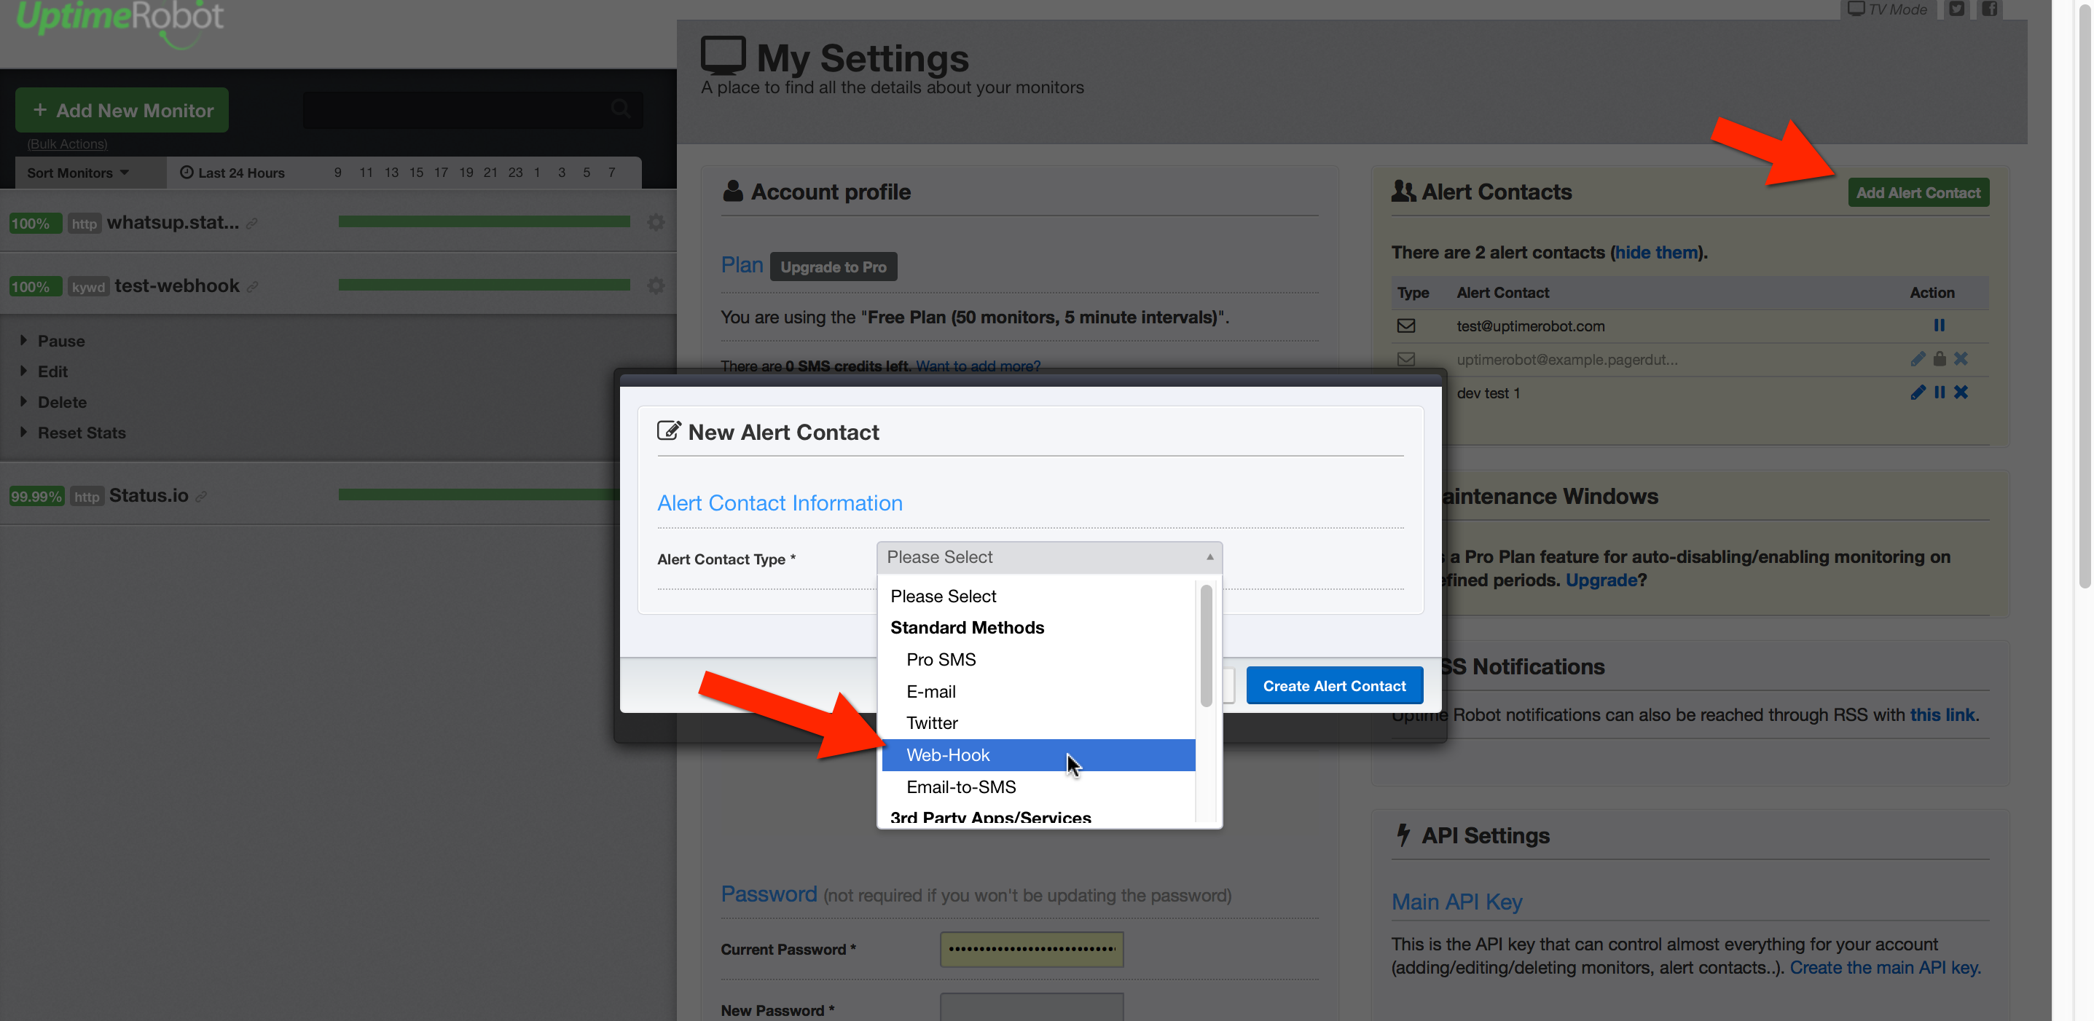Image resolution: width=2094 pixels, height=1021 pixels.
Task: Focus the monitor search field
Action: (x=471, y=110)
